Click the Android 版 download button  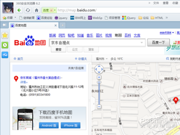(x=49, y=125)
